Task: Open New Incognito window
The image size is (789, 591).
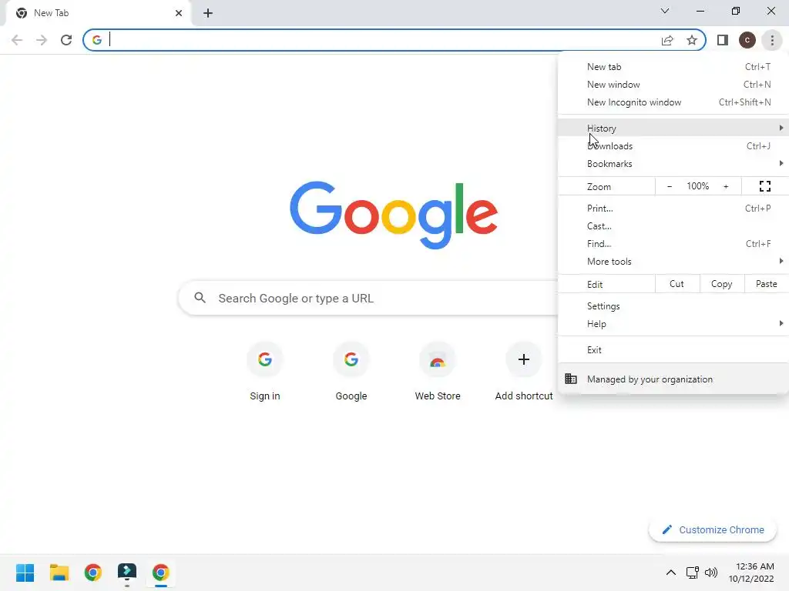Action: click(673, 102)
